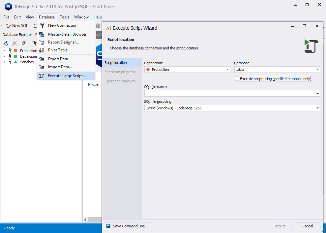Click the Recent heading on Start Page
Image resolution: width=326 pixels, height=233 pixels.
tap(94, 85)
